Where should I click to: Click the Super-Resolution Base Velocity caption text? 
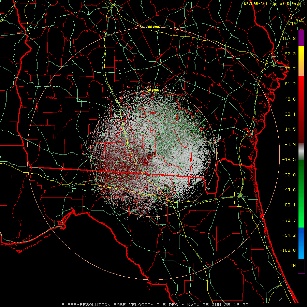click(120, 305)
